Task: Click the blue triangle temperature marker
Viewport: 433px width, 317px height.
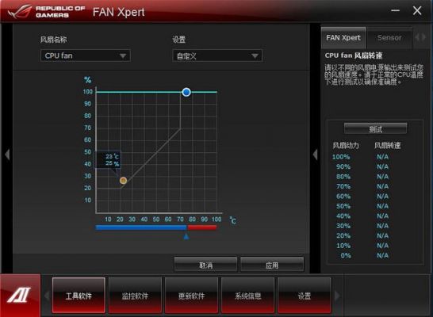Action: 186,236
